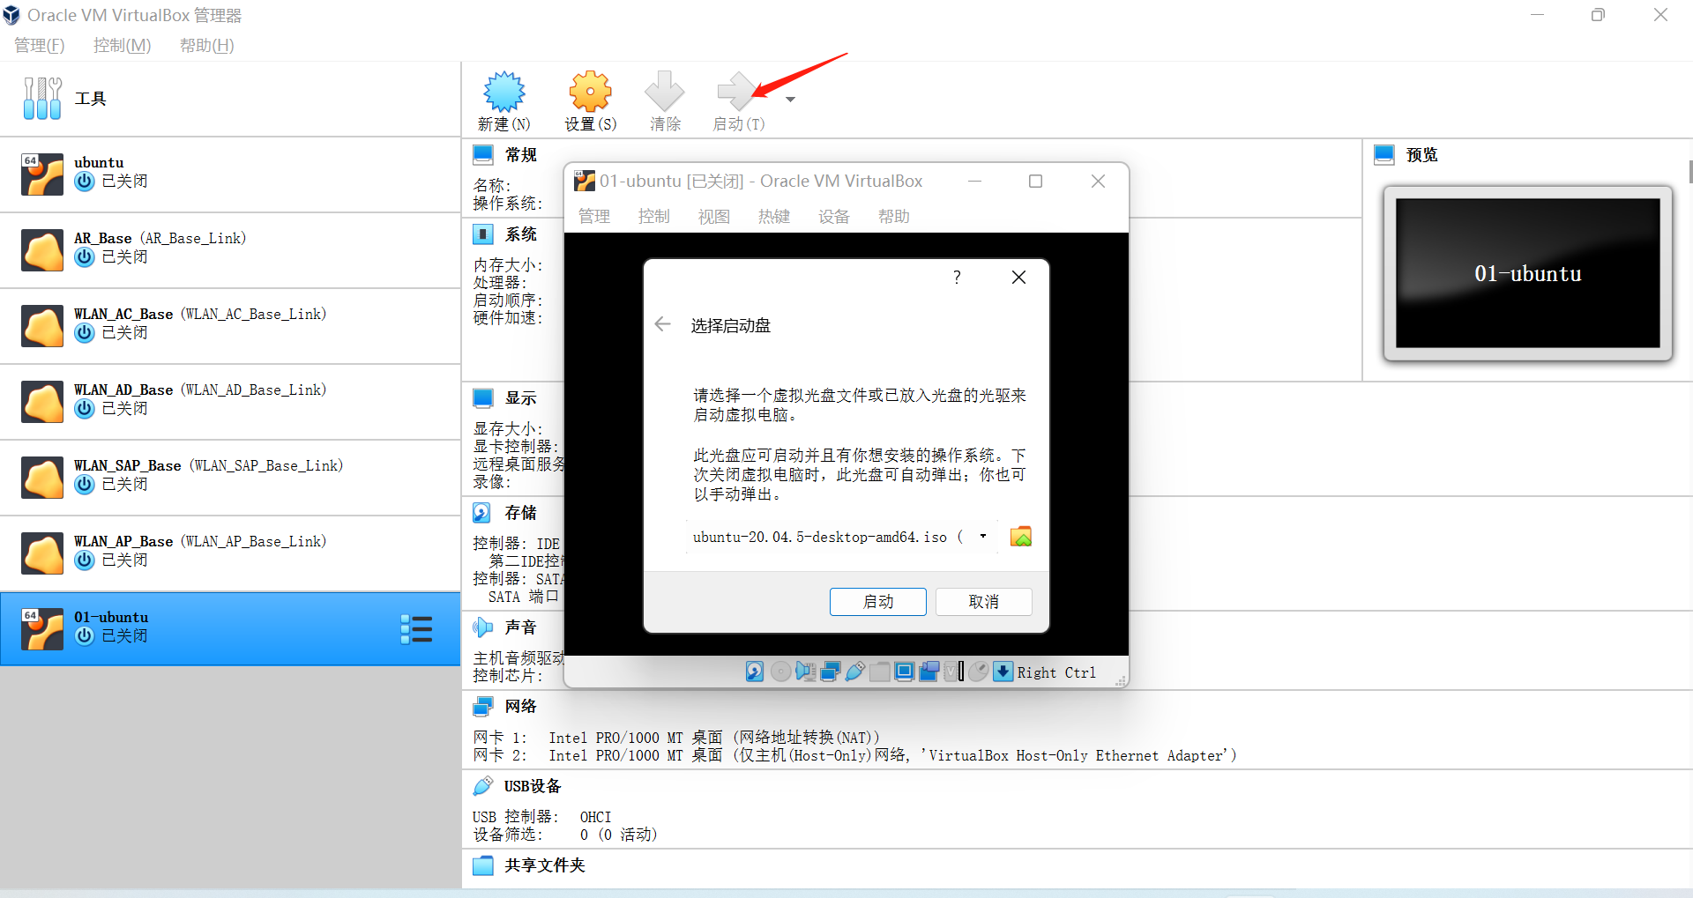Image resolution: width=1693 pixels, height=898 pixels.
Task: Click the audio status icon in VM window
Action: click(806, 672)
